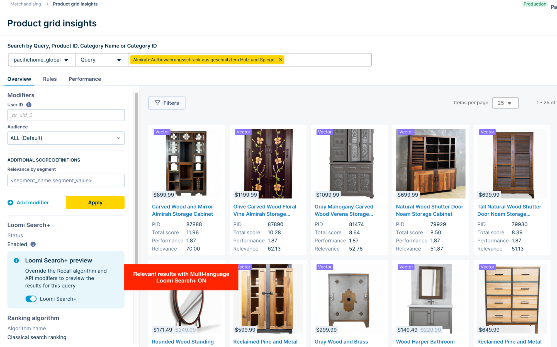Expand the Audience ALL (Default) dropdown
Viewport: 557px width, 347px height.
[66, 138]
